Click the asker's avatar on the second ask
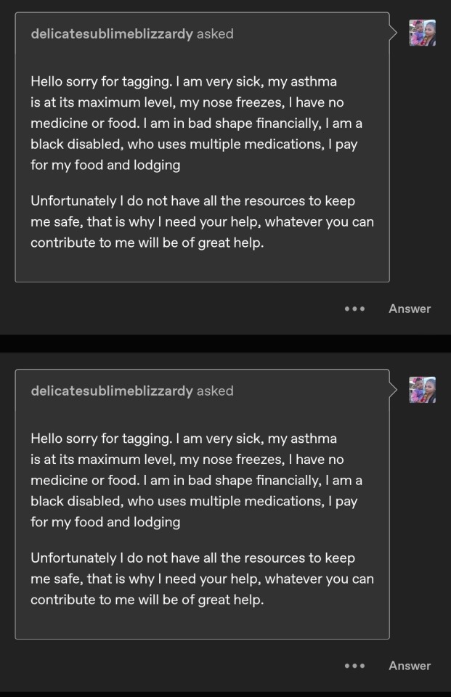This screenshot has width=451, height=697. 422,390
